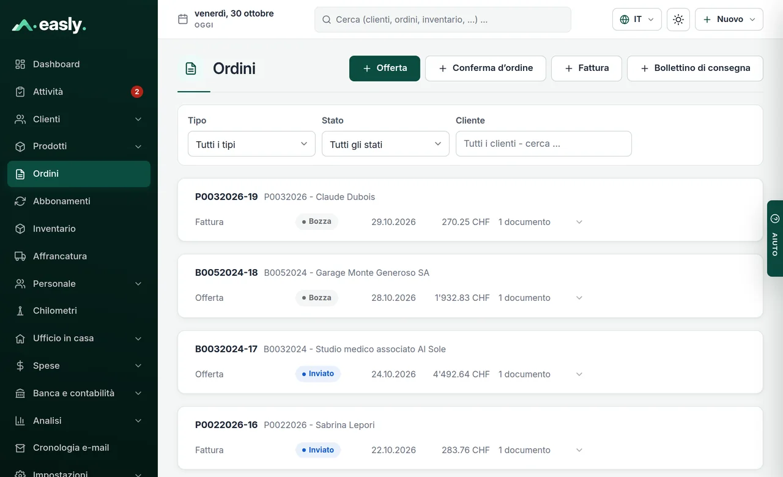The height and width of the screenshot is (477, 783).
Task: Click the Attività badge showing 2
Action: click(137, 92)
